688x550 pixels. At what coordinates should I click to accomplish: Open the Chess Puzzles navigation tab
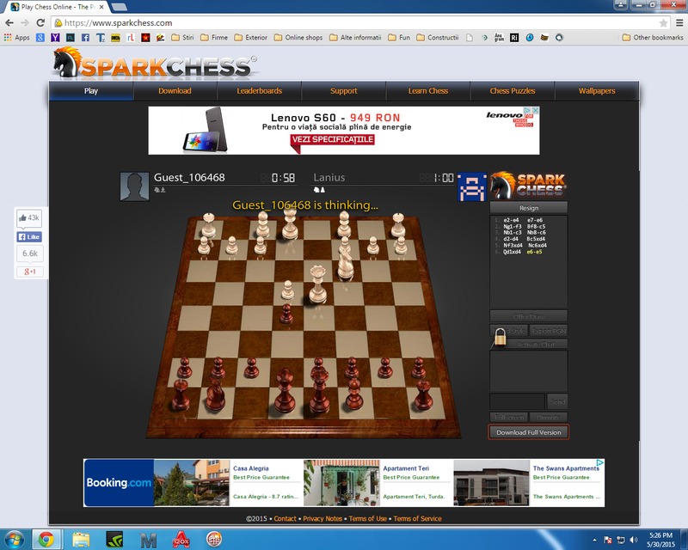(x=512, y=91)
